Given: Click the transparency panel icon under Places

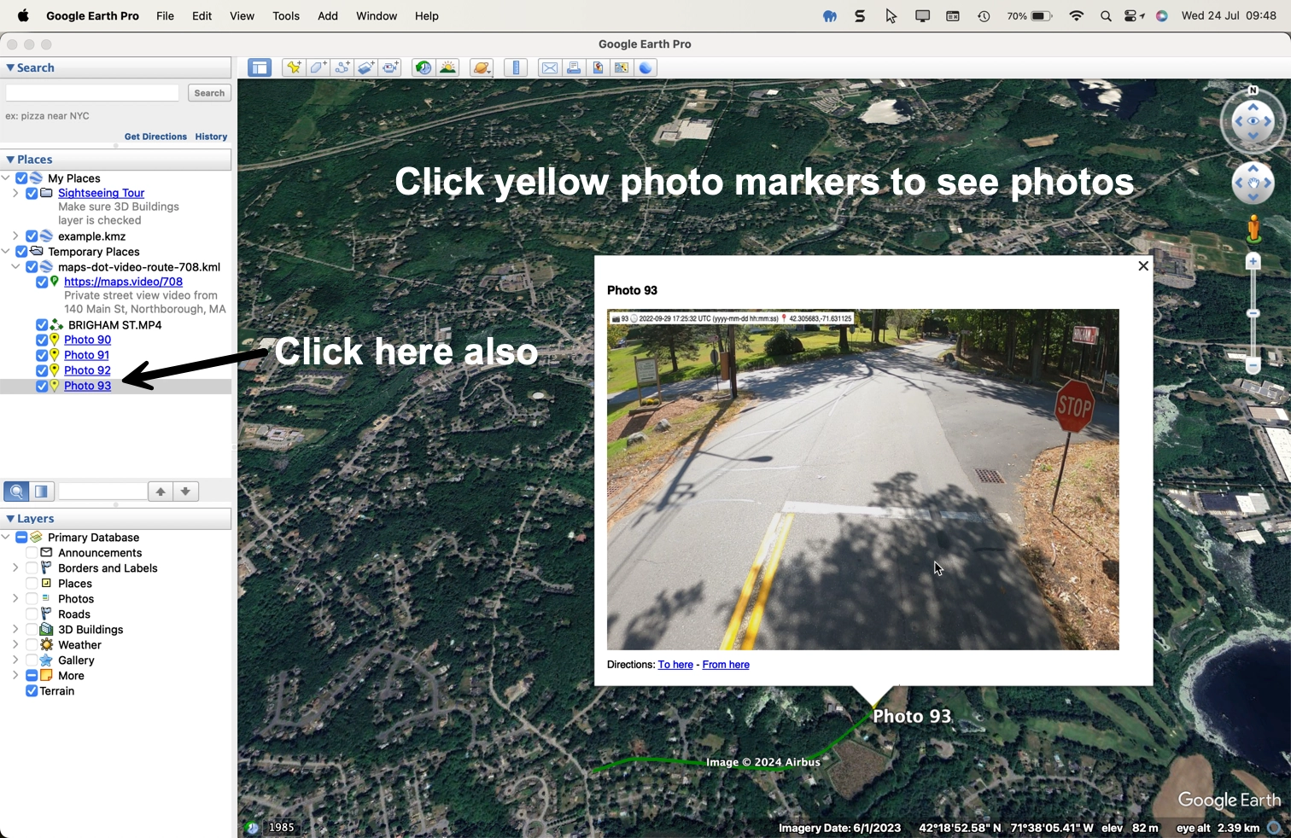Looking at the screenshot, I should (x=41, y=492).
